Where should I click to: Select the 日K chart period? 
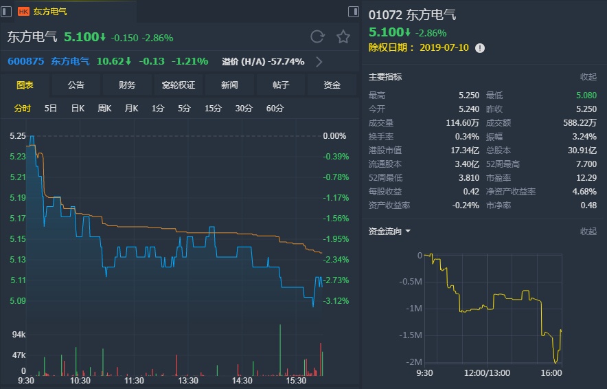(x=77, y=109)
